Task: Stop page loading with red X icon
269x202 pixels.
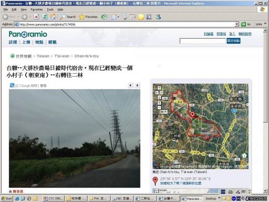Action: pos(36,17)
